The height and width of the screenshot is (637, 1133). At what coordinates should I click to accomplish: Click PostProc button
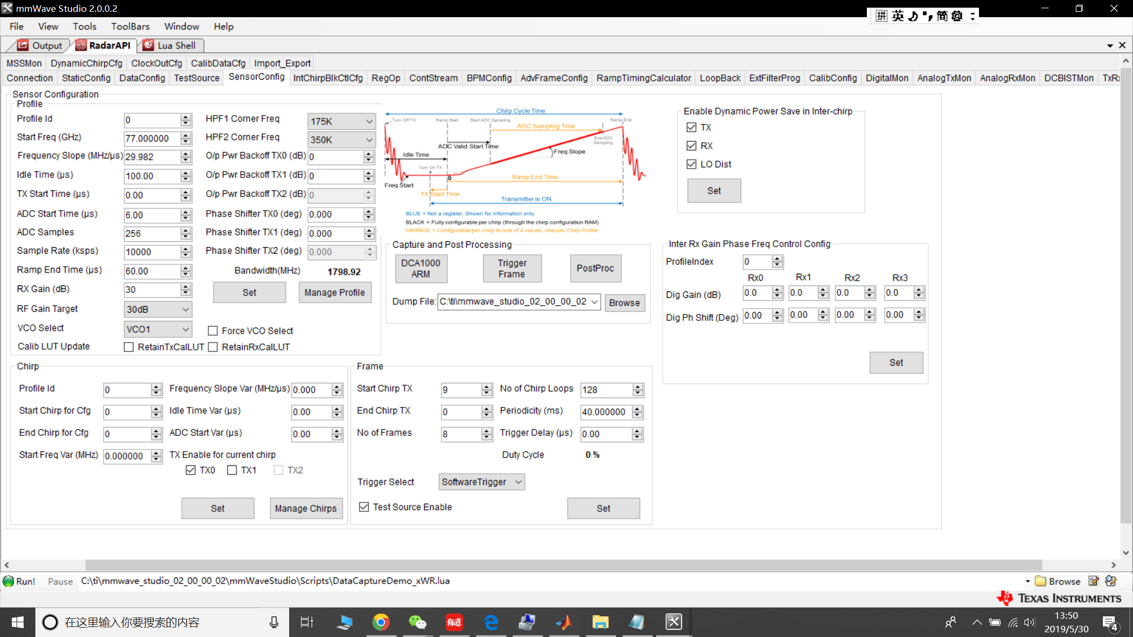coord(595,268)
